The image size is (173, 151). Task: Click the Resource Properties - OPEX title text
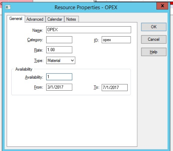coord(86,7)
